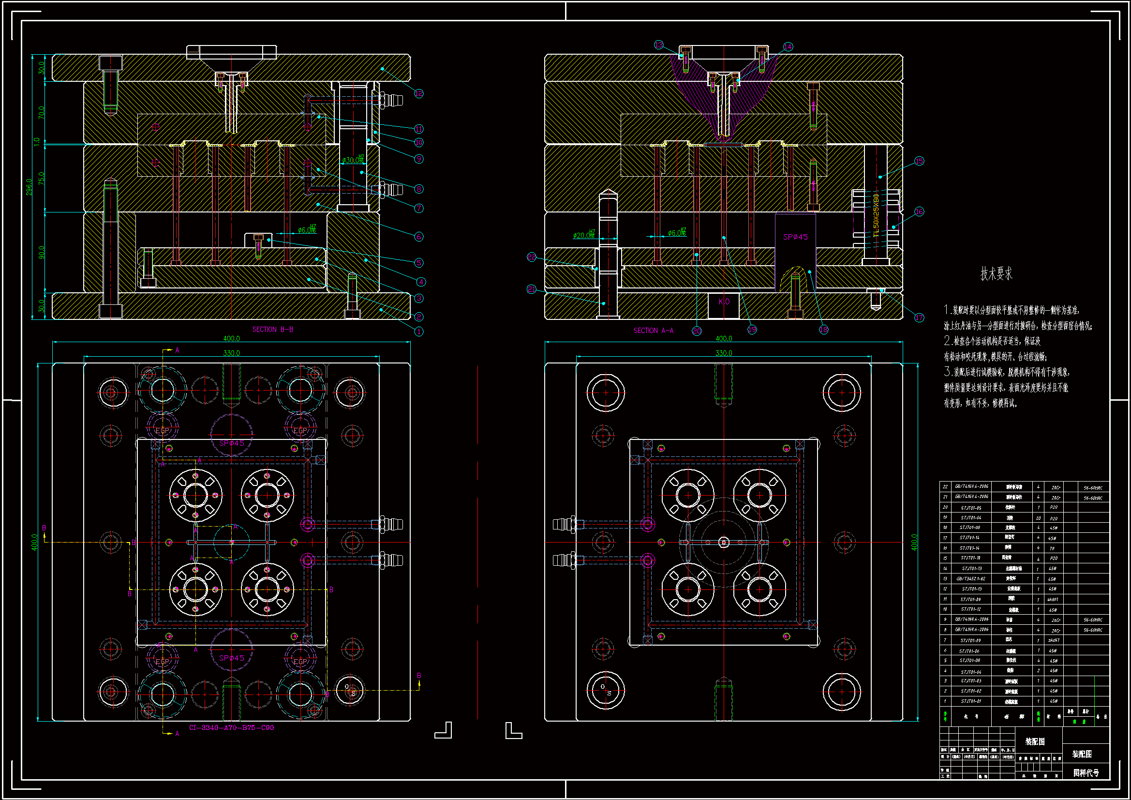Screen dimensions: 1131x800
Task: Click the SECTION A-A label
Action: point(653,331)
